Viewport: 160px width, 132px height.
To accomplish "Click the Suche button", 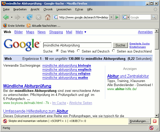I will pyautogui.click(x=120, y=45).
